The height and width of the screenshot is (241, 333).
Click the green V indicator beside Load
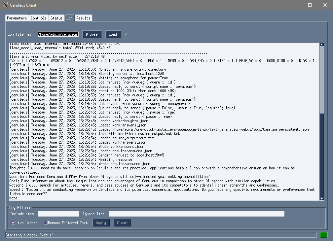pos(126,34)
